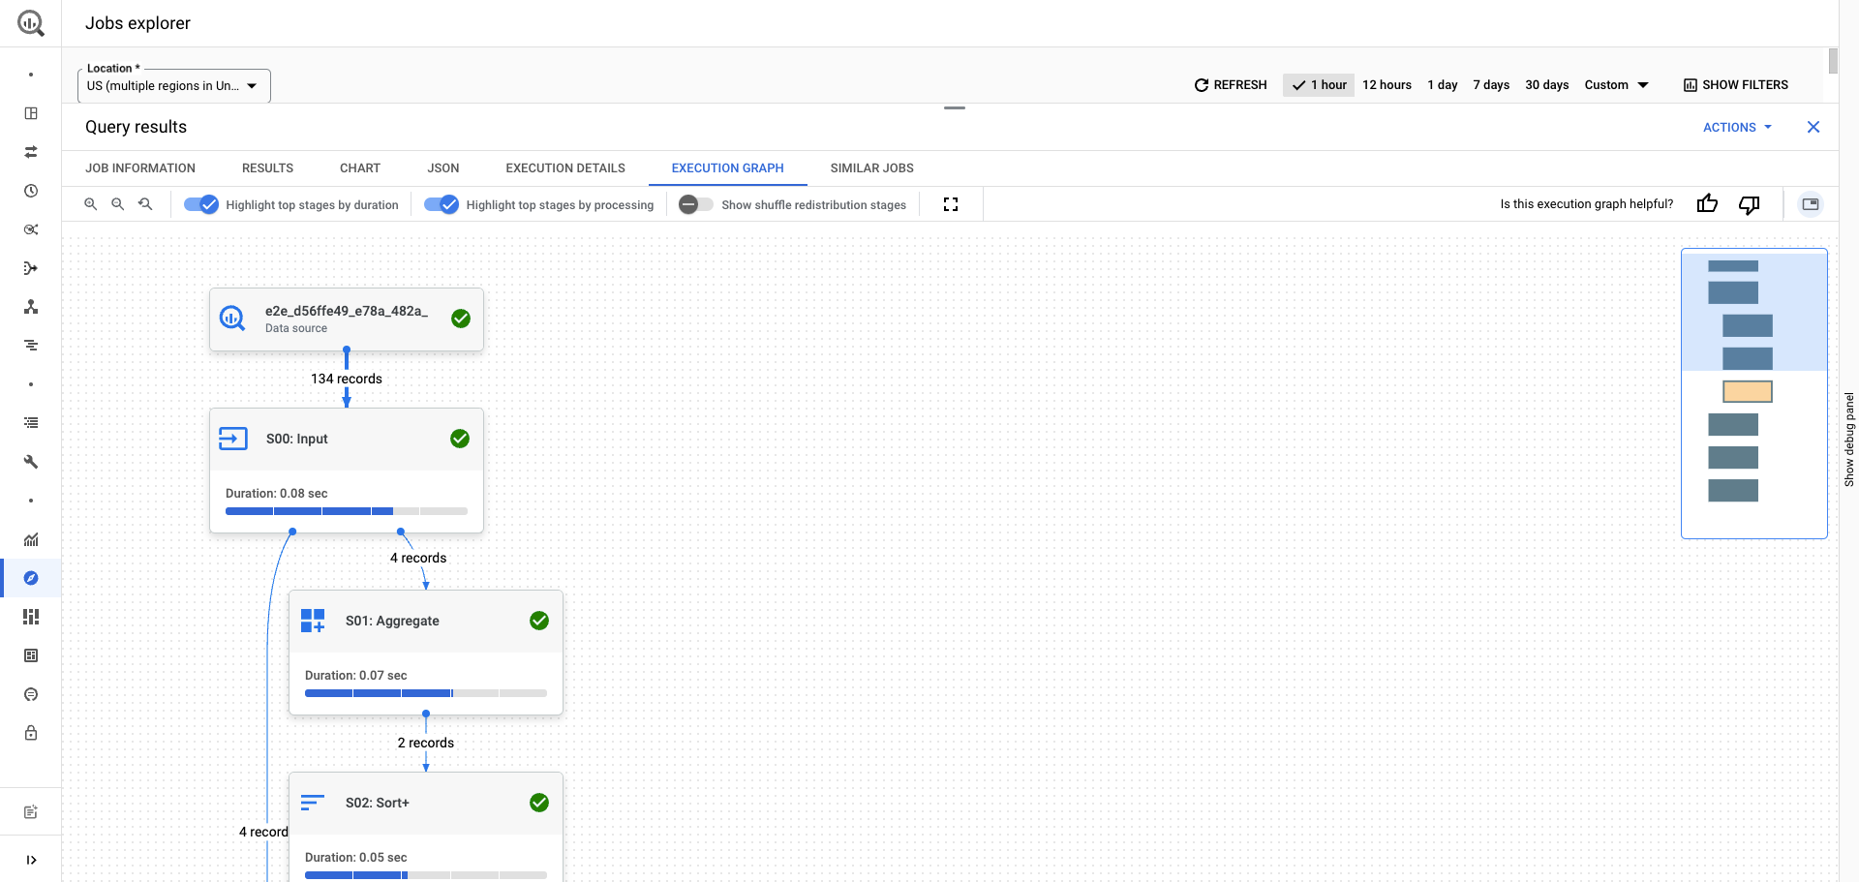Switch to the Execution Details tab
The width and height of the screenshot is (1859, 882).
[x=565, y=168]
